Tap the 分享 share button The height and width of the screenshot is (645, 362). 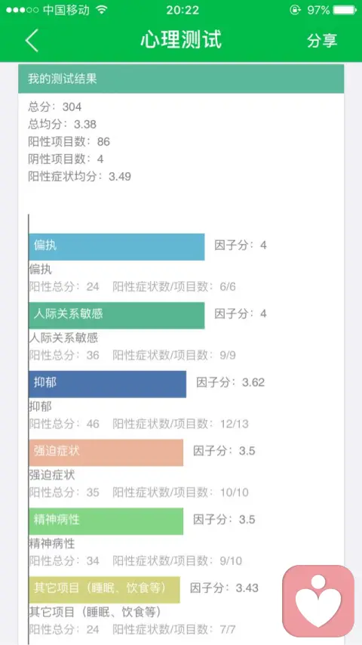[x=322, y=40]
